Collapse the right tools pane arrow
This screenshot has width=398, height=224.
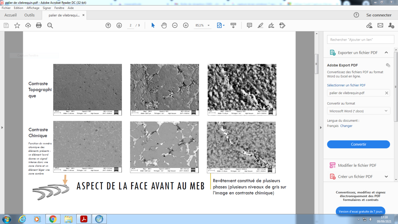321,127
